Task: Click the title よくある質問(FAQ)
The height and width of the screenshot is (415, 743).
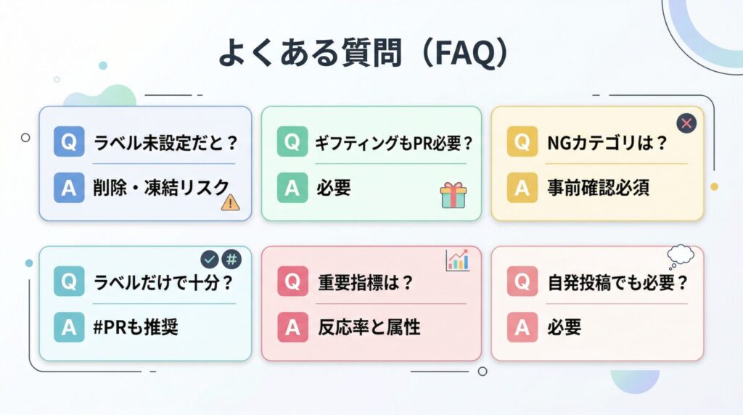Action: point(364,52)
